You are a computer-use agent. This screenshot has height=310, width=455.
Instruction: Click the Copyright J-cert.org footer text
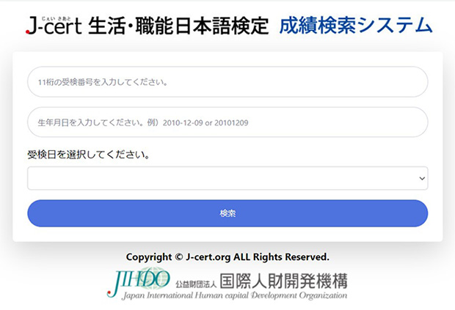click(x=227, y=257)
